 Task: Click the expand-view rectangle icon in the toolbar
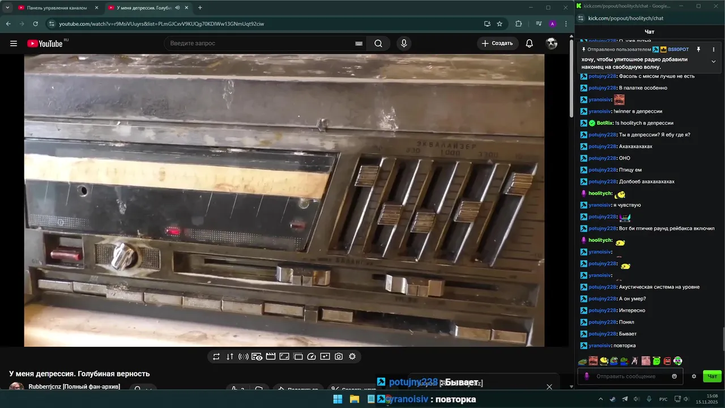coord(284,356)
